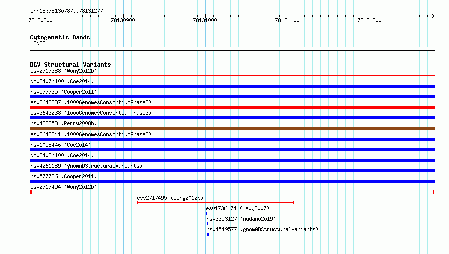Open the DGV Structural Variants track title
This screenshot has width=449, height=254.
pos(71,65)
